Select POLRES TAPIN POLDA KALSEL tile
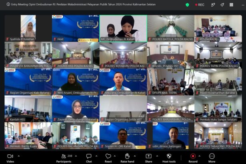The width and height of the screenshot is (246, 164). click(218, 55)
